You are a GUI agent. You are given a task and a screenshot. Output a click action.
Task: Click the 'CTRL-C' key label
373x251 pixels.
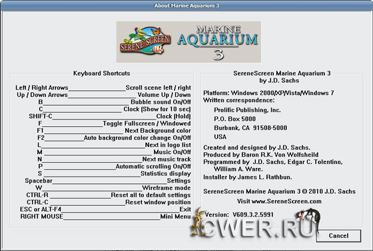[37, 202]
